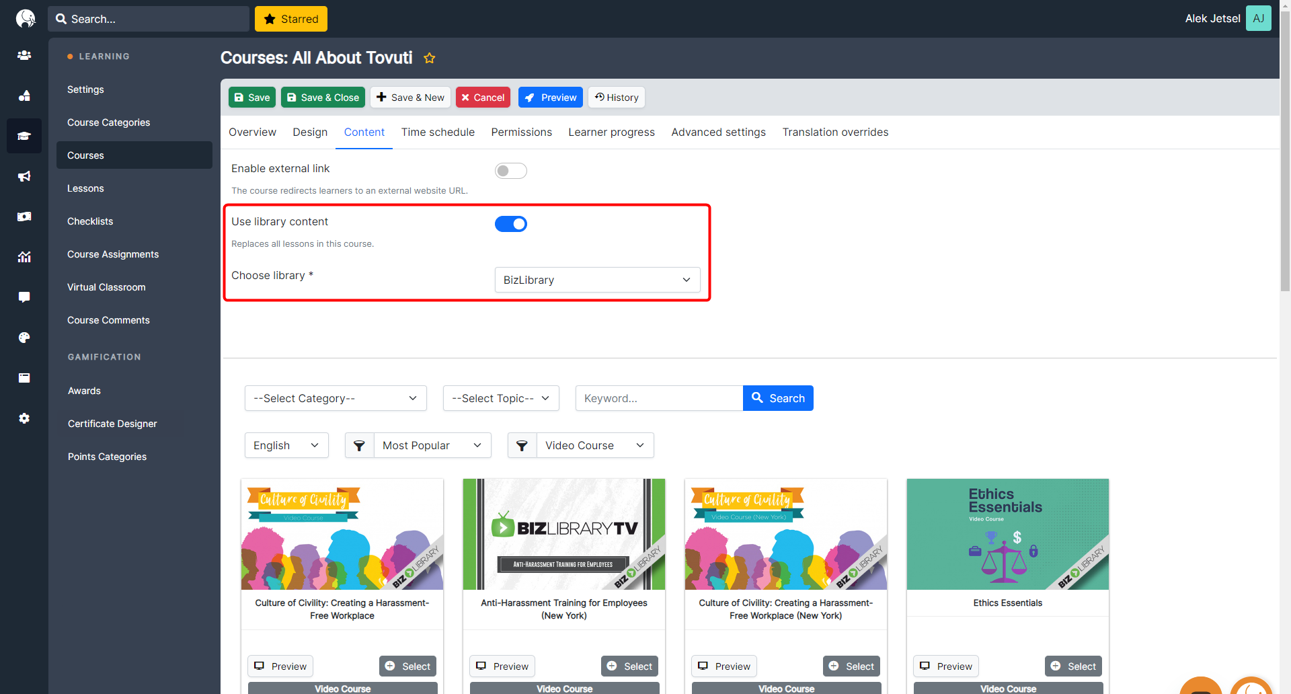
Task: Open the analytics chart icon in the sidebar
Action: tap(24, 257)
